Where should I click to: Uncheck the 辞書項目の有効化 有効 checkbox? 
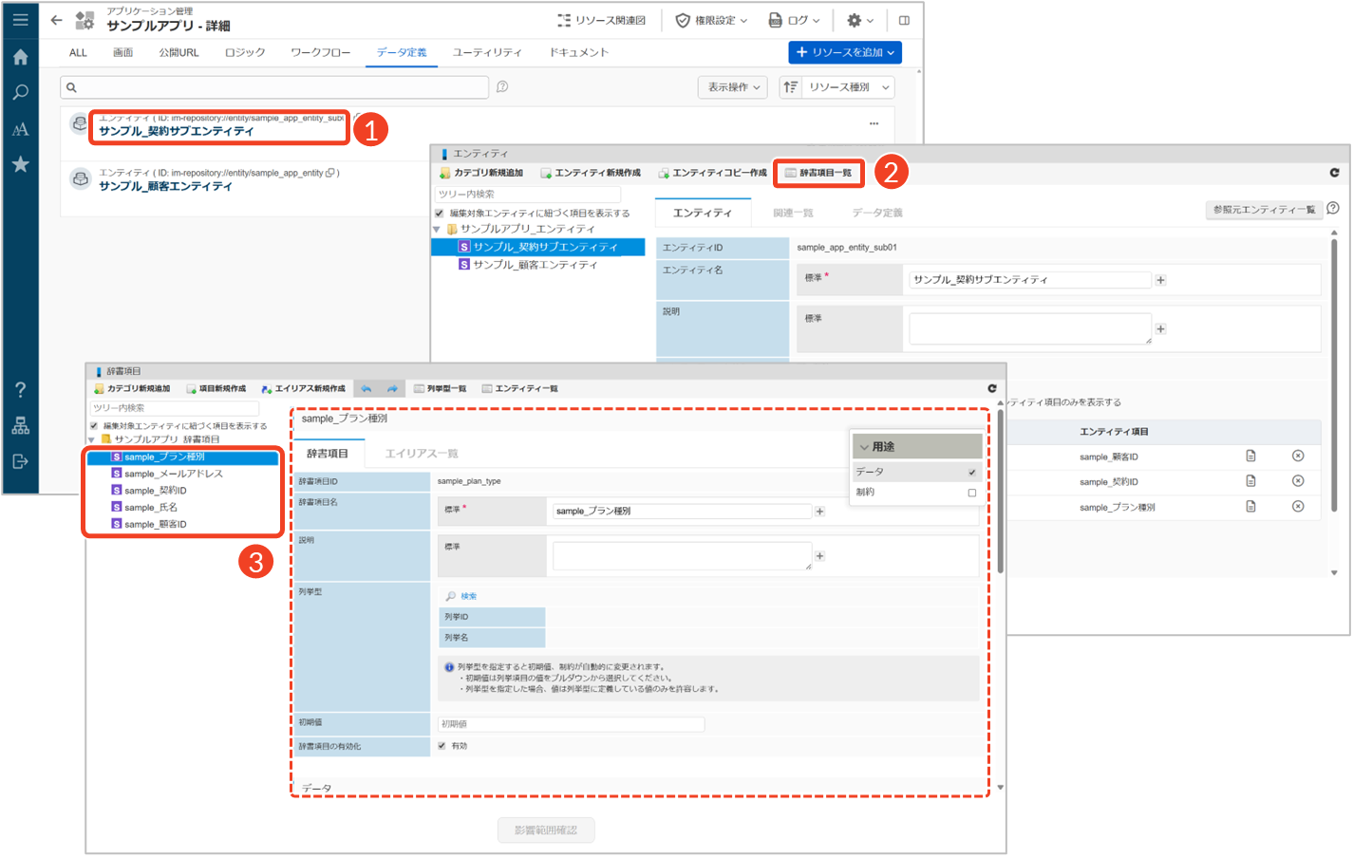(x=442, y=746)
